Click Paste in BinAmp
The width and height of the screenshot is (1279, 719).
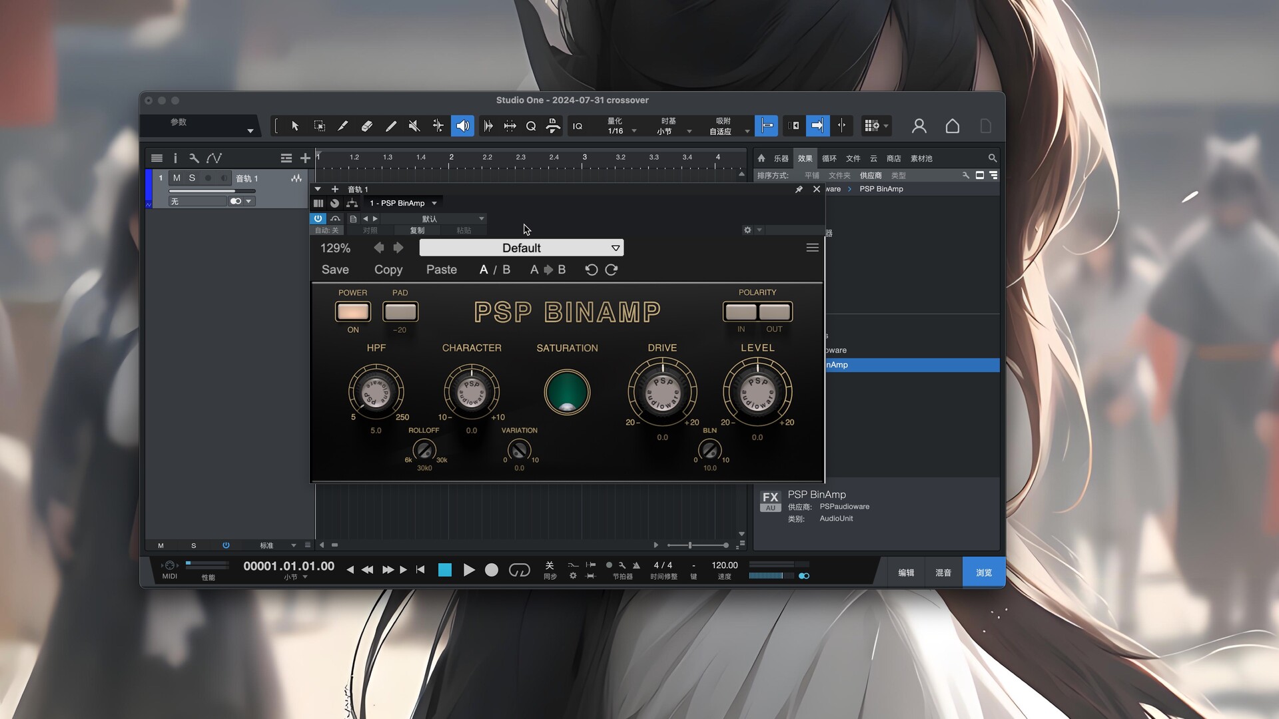pos(442,270)
